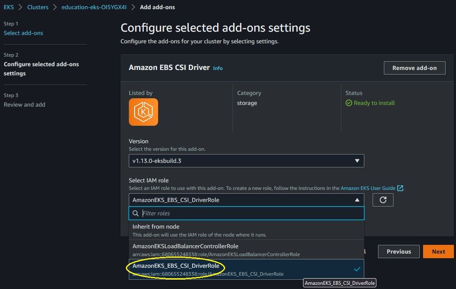Image resolution: width=456 pixels, height=289 pixels.
Task: Choose AmazonEKSLoadBalancerControllerRole from the list
Action: pos(246,249)
